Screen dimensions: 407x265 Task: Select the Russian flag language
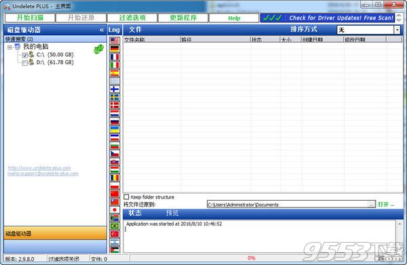pyautogui.click(x=115, y=121)
